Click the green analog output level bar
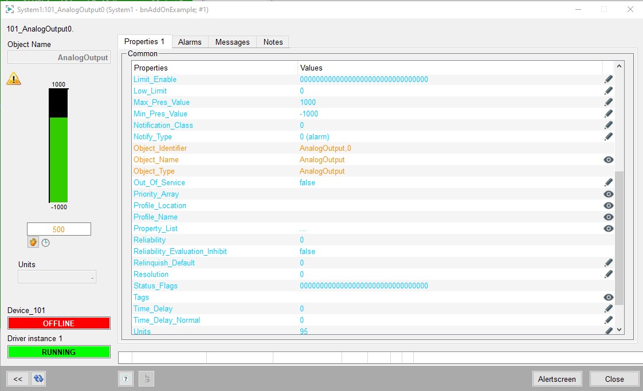Image resolution: width=643 pixels, height=391 pixels. (x=58, y=159)
